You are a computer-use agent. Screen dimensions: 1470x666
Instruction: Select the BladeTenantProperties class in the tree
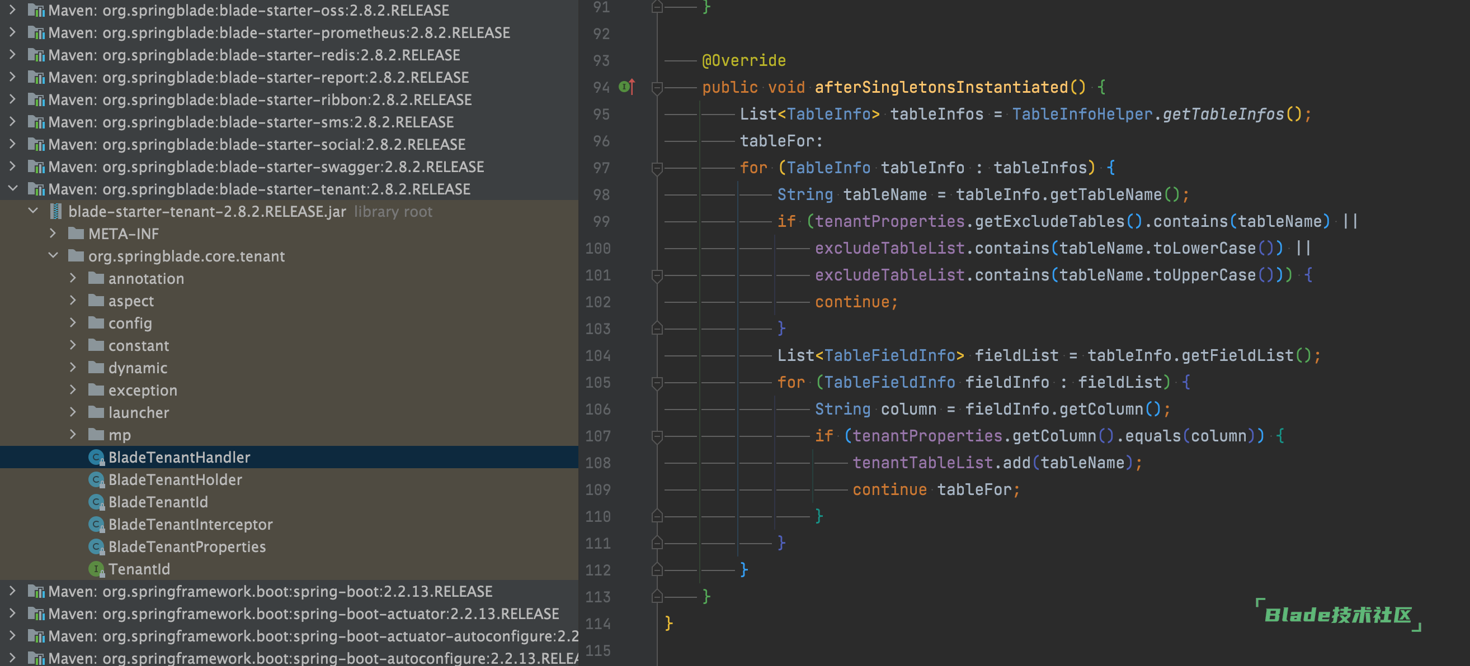(289, 546)
